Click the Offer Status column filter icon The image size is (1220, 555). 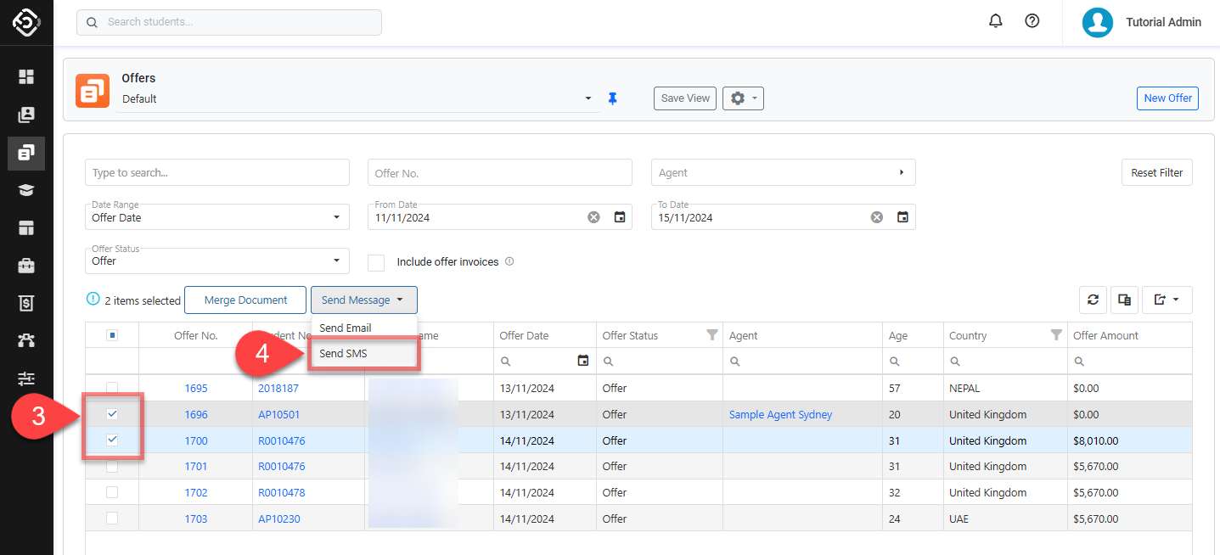coord(712,335)
